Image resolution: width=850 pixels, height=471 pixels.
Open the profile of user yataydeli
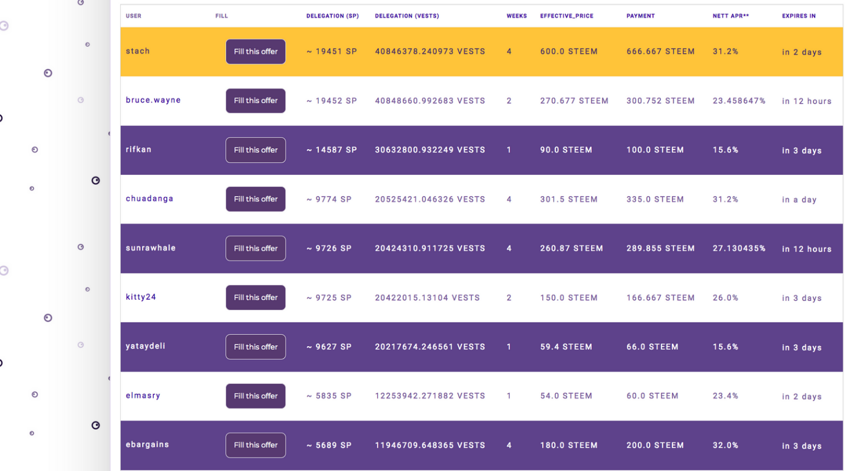click(x=146, y=346)
